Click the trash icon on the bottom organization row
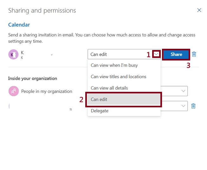This screenshot has height=170, width=207. [193, 106]
